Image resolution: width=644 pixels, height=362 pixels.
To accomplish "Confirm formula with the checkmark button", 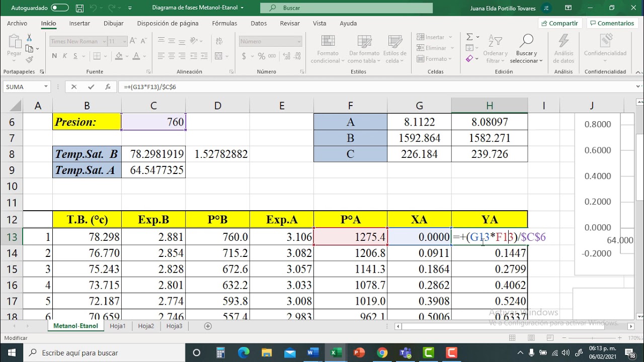I will (x=91, y=86).
